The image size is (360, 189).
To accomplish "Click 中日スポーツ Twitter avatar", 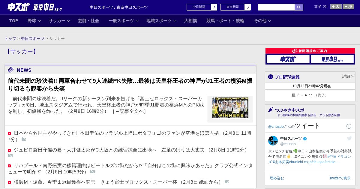I will point(273,141).
